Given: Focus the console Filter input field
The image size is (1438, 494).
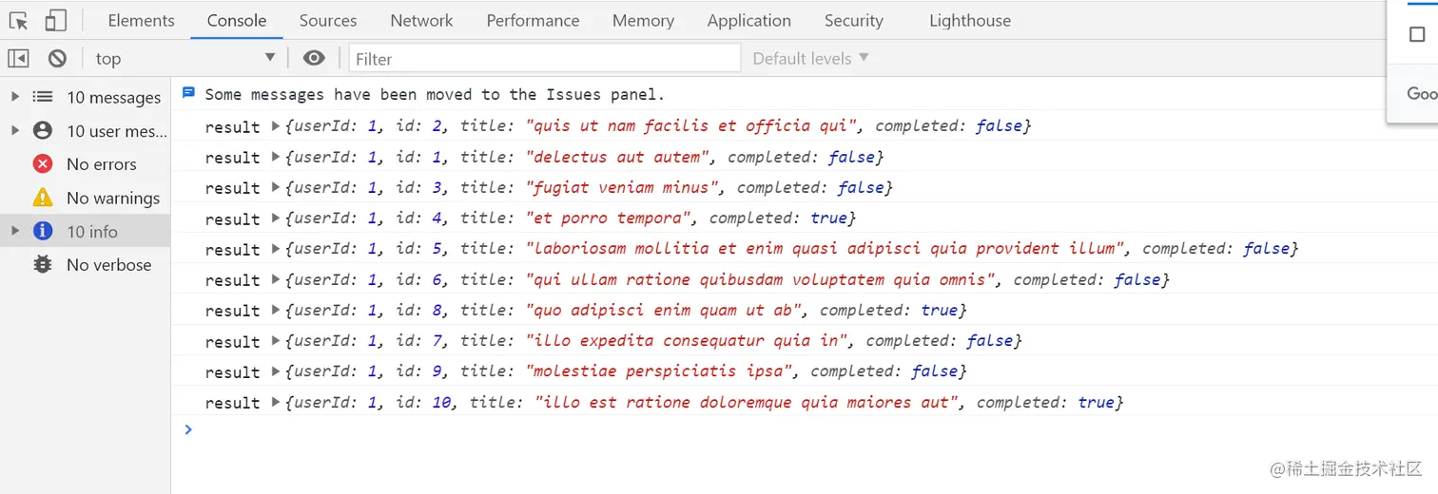Looking at the screenshot, I should click(544, 59).
